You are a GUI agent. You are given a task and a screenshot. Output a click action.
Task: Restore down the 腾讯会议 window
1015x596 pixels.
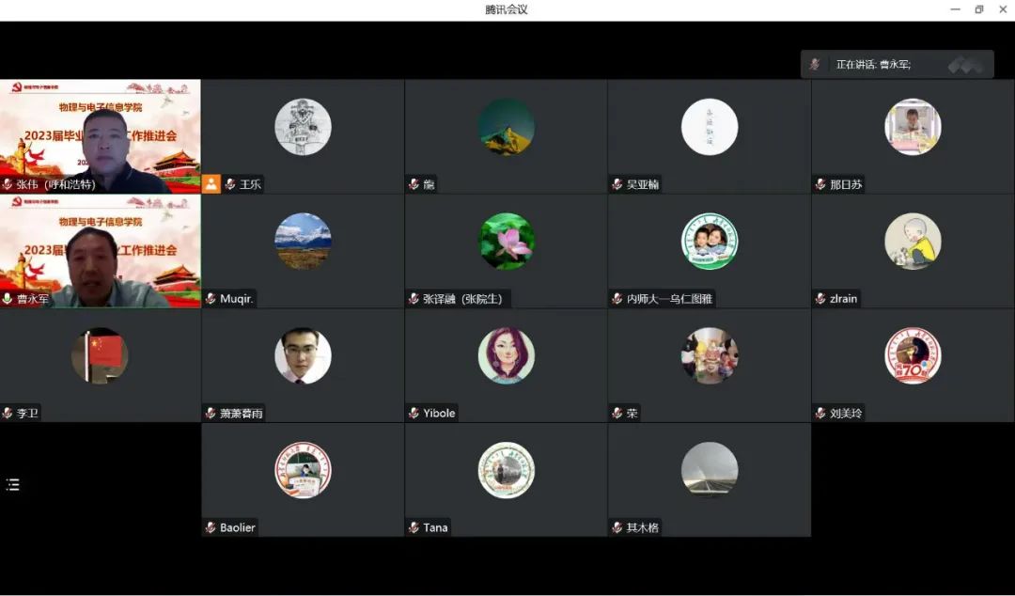point(978,9)
